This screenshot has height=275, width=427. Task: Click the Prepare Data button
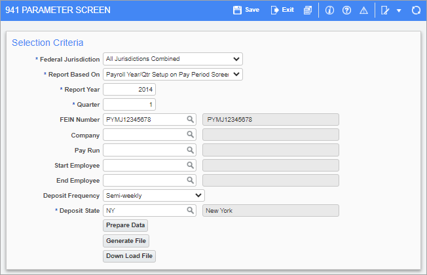125,225
